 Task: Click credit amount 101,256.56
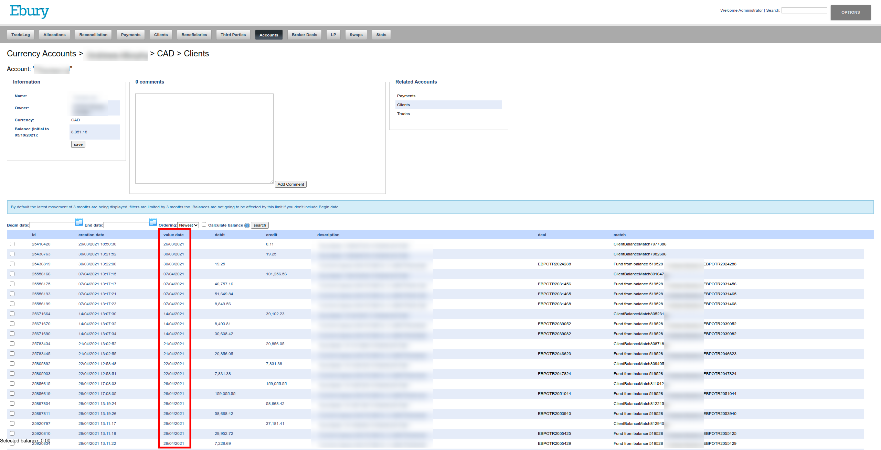(x=276, y=274)
